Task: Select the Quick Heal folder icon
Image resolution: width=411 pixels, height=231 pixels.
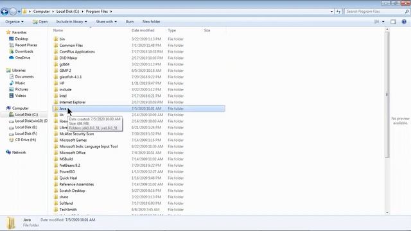Action: 56,178
